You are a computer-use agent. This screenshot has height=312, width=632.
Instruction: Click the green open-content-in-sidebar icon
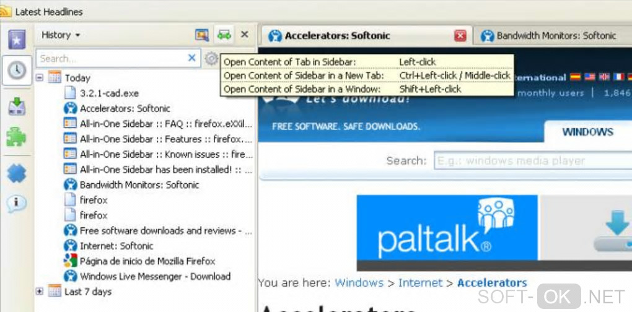click(224, 35)
